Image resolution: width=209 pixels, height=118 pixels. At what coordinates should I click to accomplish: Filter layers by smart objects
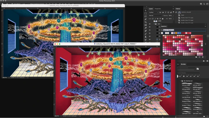(171, 12)
